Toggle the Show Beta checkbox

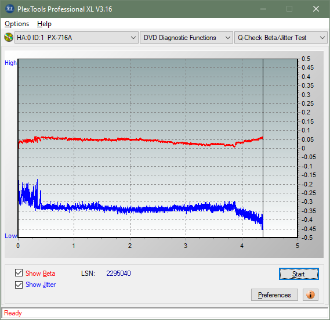pos(19,273)
